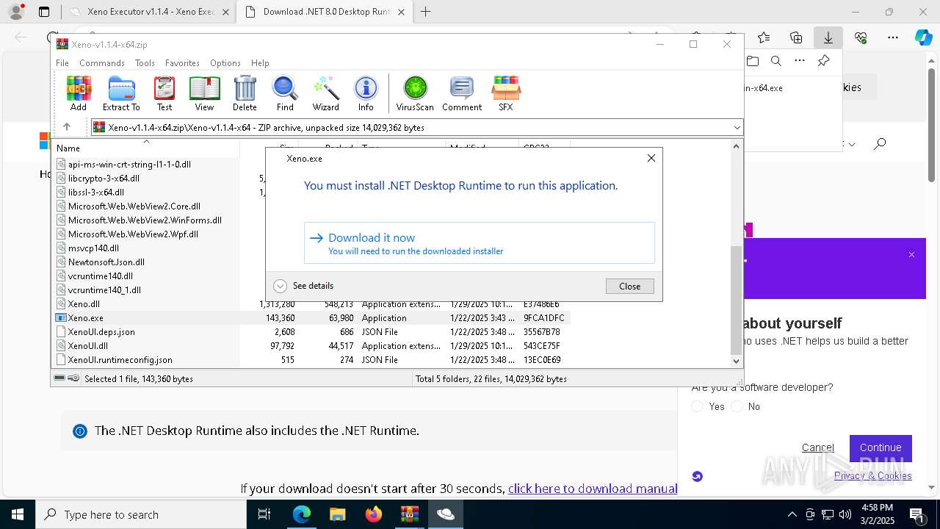Open the Options menu
The height and width of the screenshot is (529, 940).
225,63
